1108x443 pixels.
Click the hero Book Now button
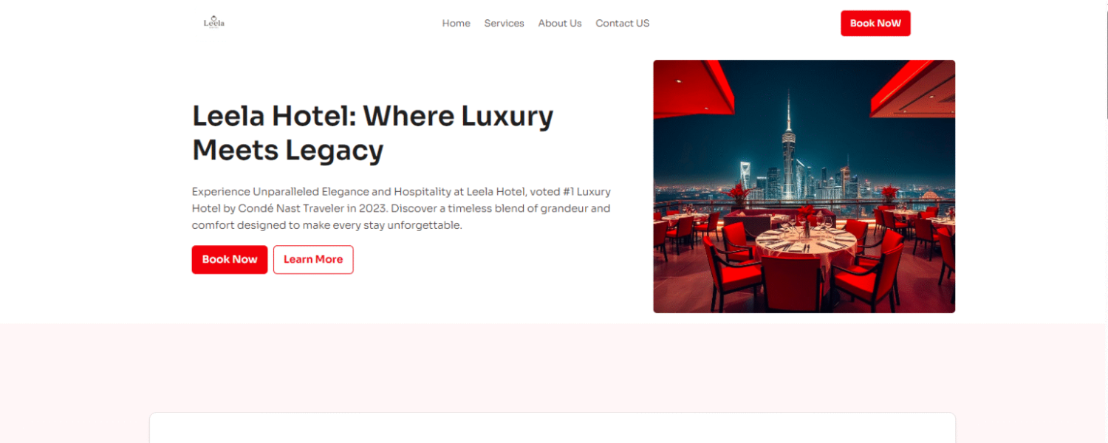(x=230, y=260)
